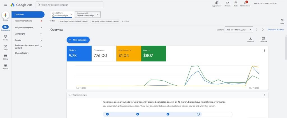This screenshot has height=118, width=287.
Task: Select the green Cost metric tile
Action: tap(154, 53)
